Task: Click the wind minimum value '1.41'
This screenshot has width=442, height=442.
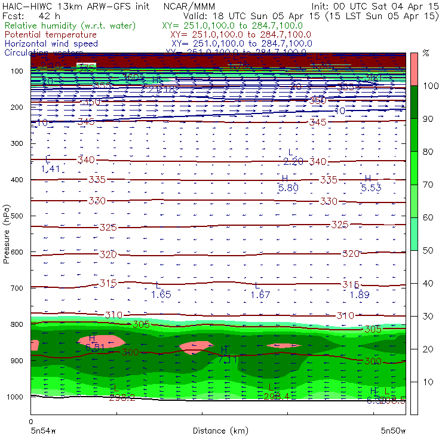Action: (50, 169)
